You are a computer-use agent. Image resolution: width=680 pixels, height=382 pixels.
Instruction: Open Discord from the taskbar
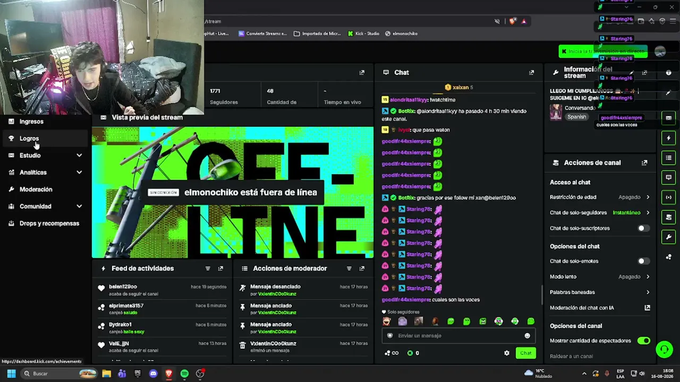point(154,374)
